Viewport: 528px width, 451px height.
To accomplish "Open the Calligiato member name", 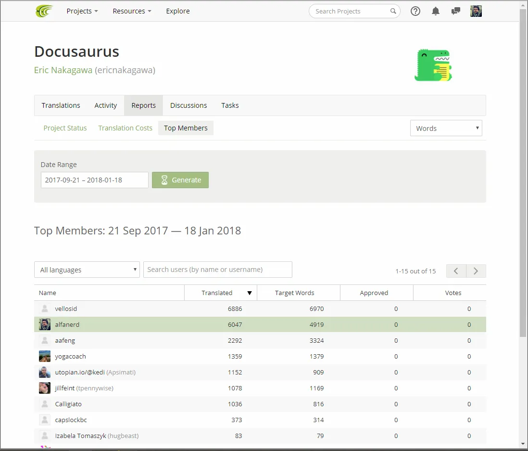I will (x=68, y=404).
